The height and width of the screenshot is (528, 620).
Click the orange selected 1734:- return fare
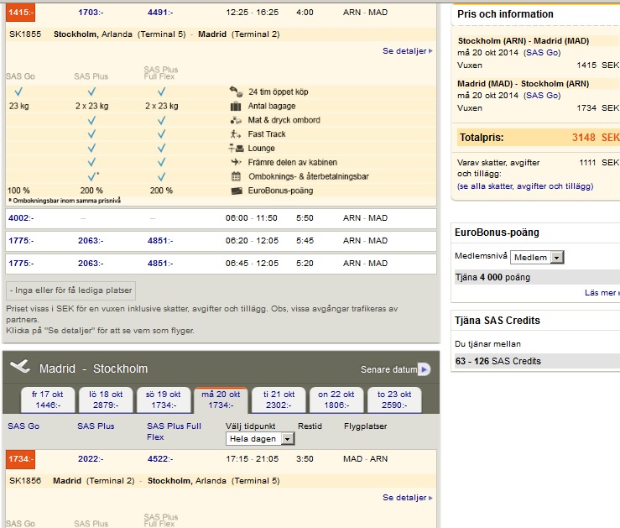tap(19, 459)
